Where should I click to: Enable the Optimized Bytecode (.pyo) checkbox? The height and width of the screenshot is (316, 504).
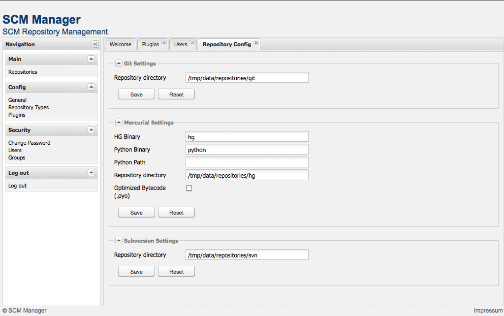click(x=189, y=188)
